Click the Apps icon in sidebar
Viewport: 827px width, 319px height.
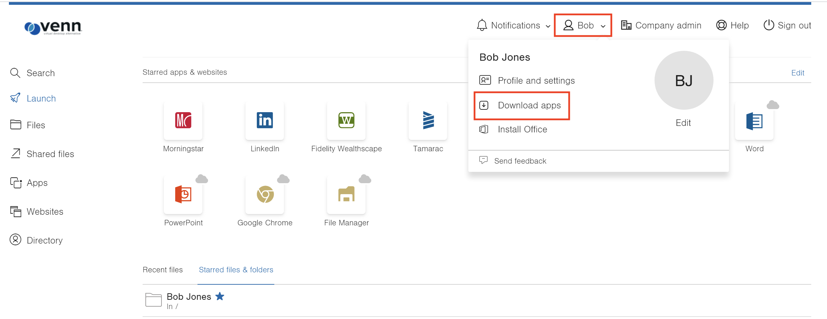(16, 182)
